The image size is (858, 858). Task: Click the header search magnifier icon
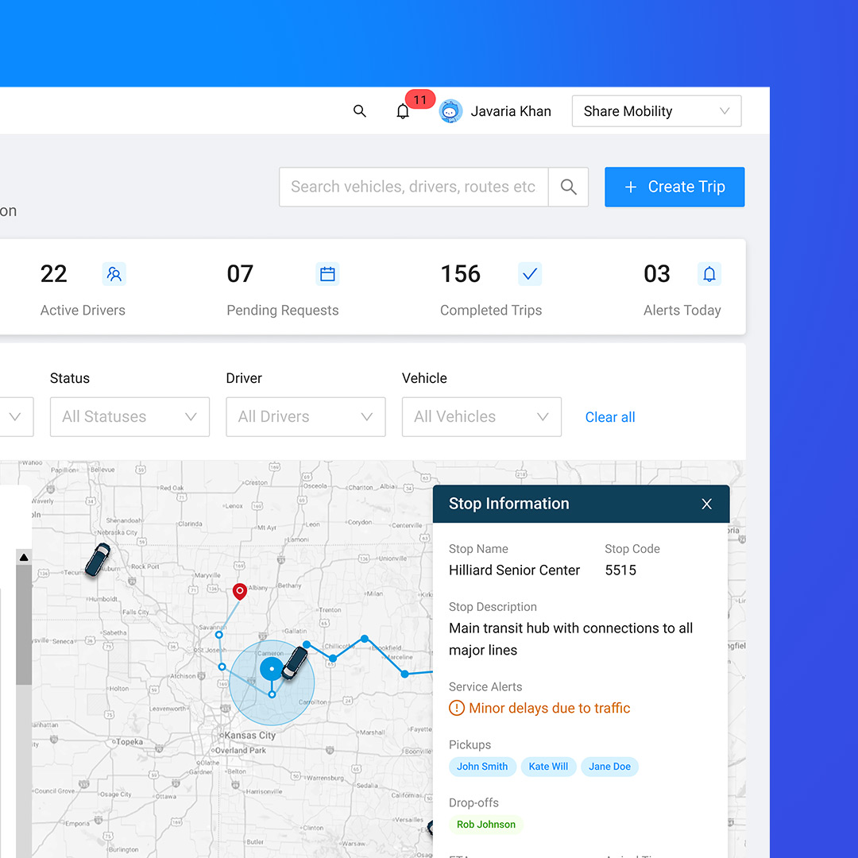click(x=360, y=111)
